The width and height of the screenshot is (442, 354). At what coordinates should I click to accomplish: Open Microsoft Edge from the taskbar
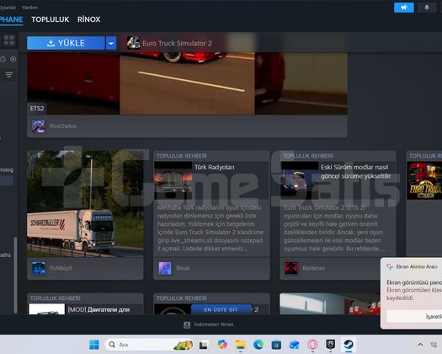[x=258, y=345]
